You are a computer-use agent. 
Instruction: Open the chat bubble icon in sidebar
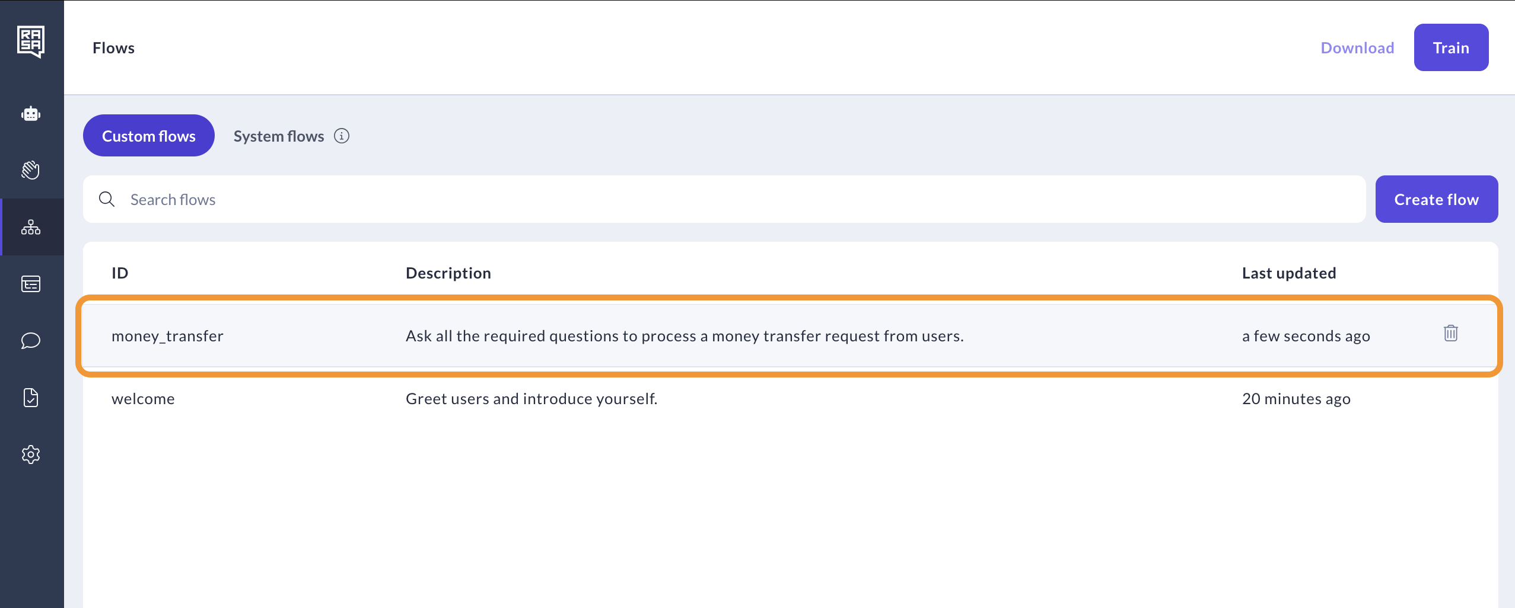31,341
